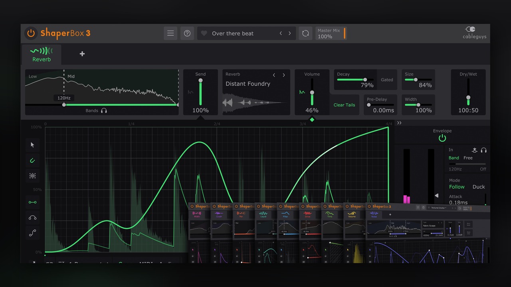Select the marquee selection tool
This screenshot has height=287, width=511.
[x=33, y=175]
